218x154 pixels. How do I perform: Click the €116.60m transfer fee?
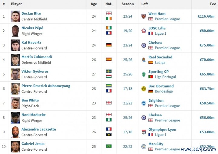pyautogui.click(x=206, y=16)
